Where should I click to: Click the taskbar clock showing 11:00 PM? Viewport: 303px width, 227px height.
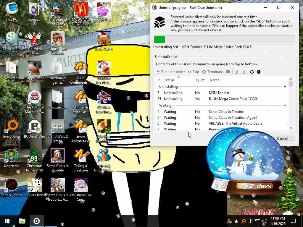(278, 221)
